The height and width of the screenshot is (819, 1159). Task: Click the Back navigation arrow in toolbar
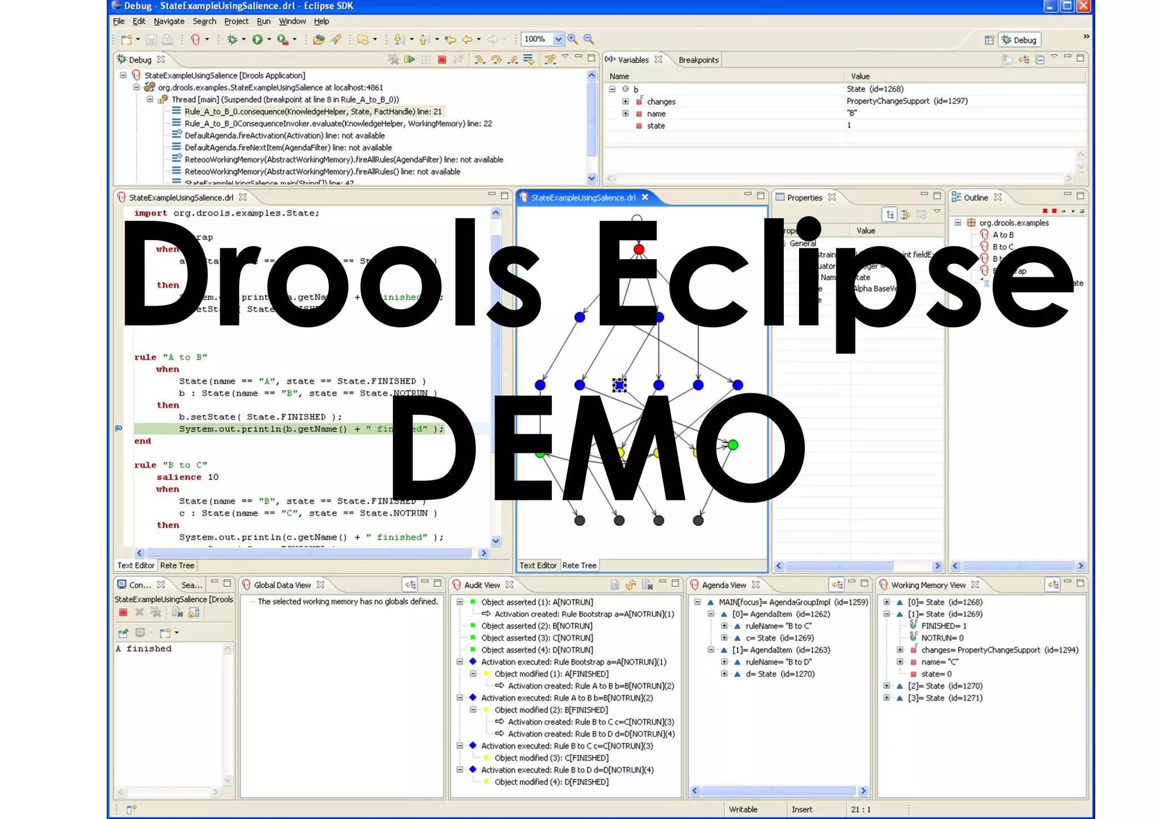(467, 40)
